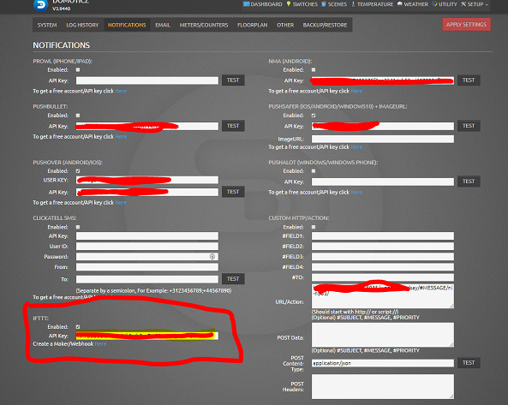Open the Scenes page

[334, 4]
